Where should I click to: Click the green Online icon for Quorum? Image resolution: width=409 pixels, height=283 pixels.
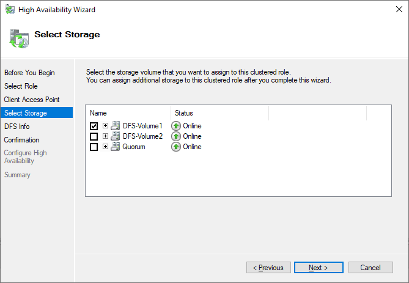[x=176, y=147]
